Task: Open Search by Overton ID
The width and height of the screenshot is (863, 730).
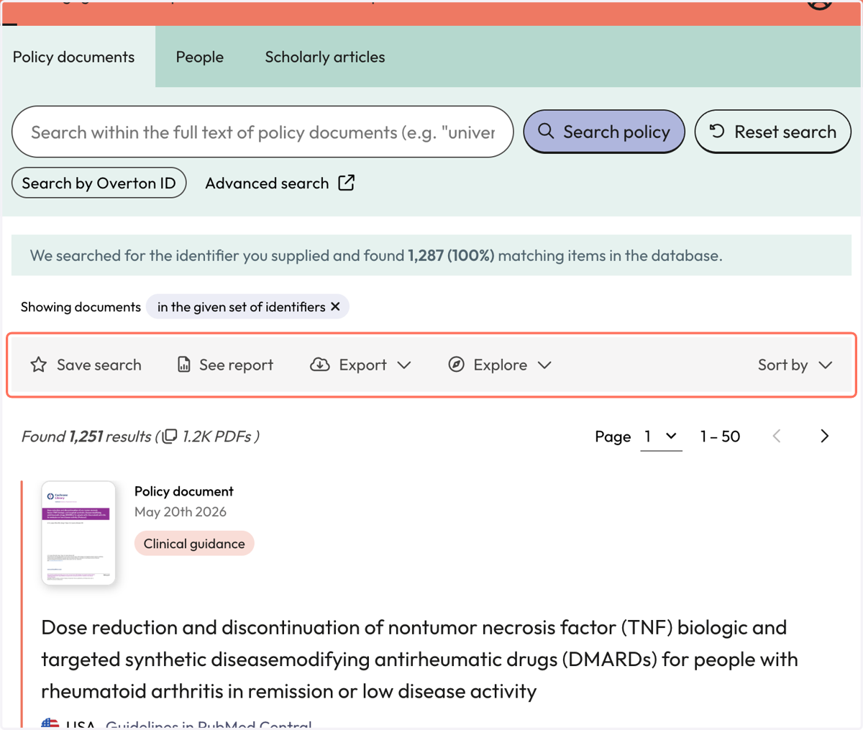Action: pos(99,183)
